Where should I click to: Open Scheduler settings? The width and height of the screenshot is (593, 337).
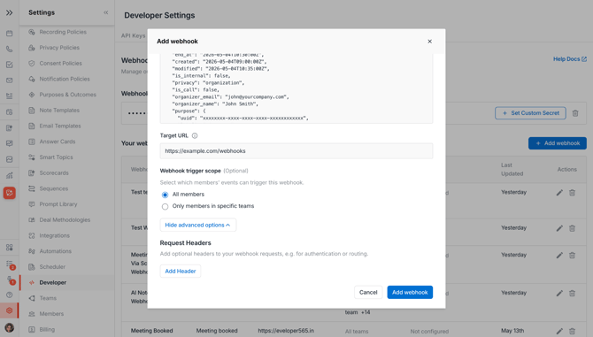tap(52, 267)
